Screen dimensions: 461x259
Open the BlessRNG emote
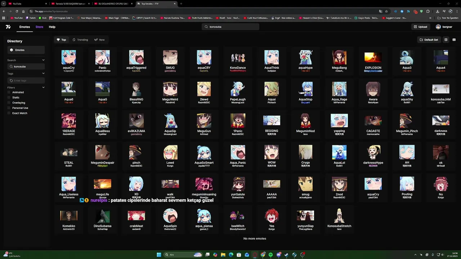tap(136, 92)
